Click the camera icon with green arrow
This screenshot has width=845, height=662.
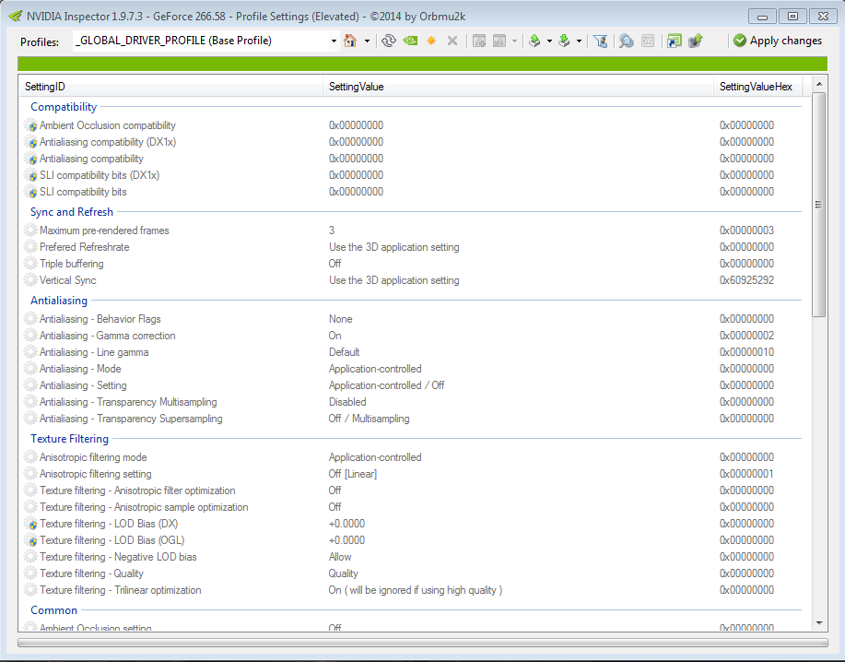pyautogui.click(x=696, y=41)
